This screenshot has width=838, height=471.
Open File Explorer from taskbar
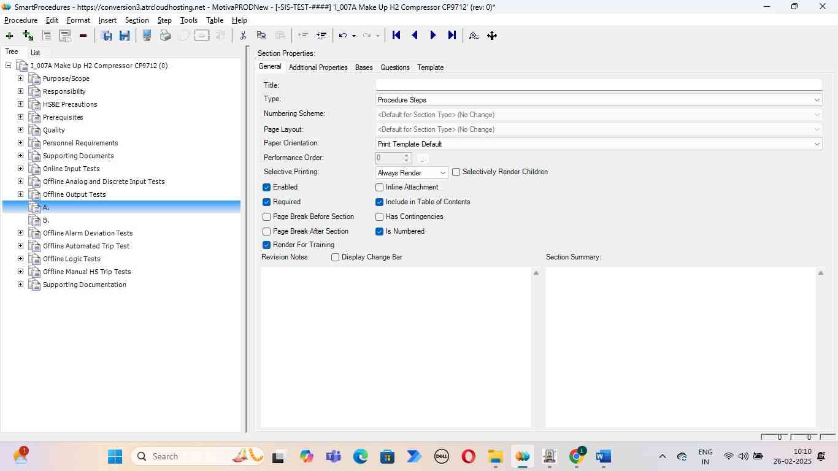click(495, 456)
